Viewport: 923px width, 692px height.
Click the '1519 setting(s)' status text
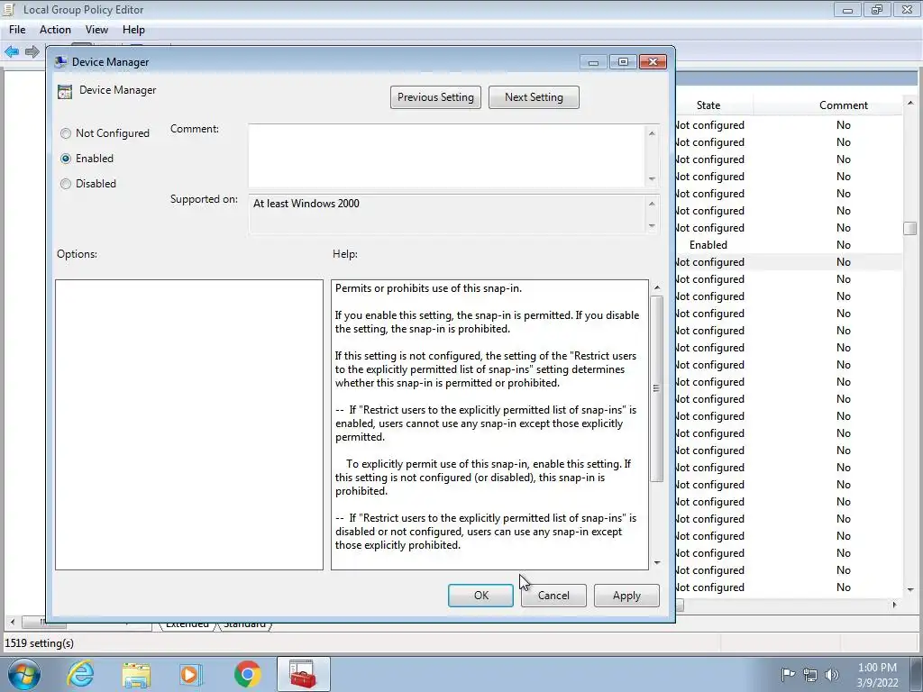(40, 643)
